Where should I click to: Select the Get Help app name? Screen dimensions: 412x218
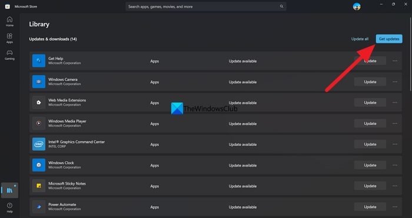pyautogui.click(x=56, y=59)
